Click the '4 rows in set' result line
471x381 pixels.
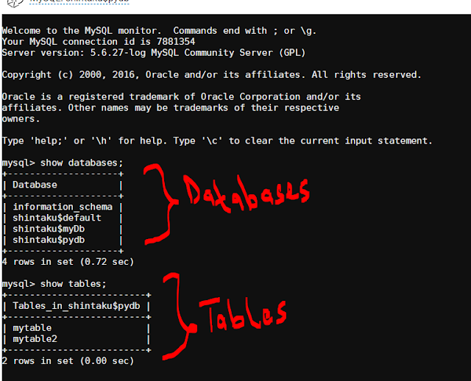[68, 262]
